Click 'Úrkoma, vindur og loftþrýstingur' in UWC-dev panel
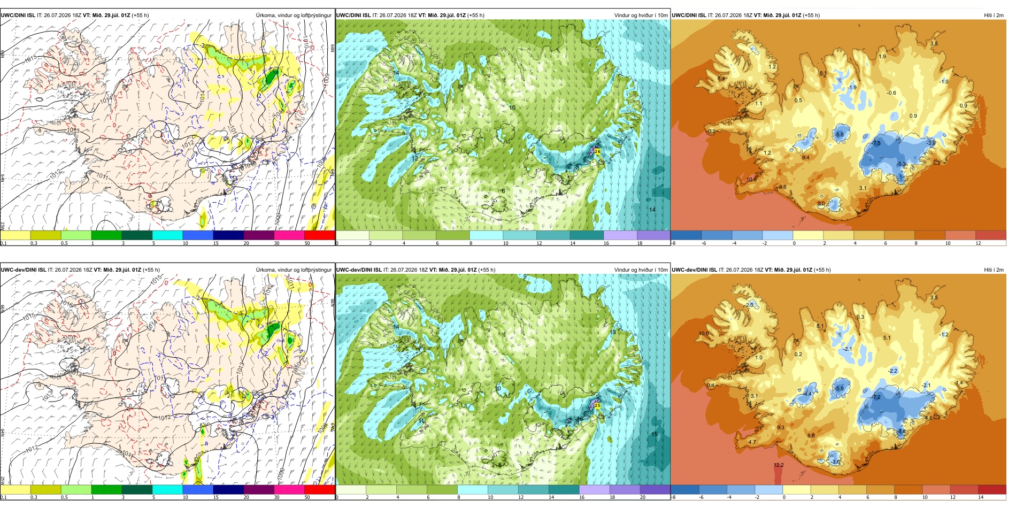Image resolution: width=1016 pixels, height=508 pixels. point(294,270)
